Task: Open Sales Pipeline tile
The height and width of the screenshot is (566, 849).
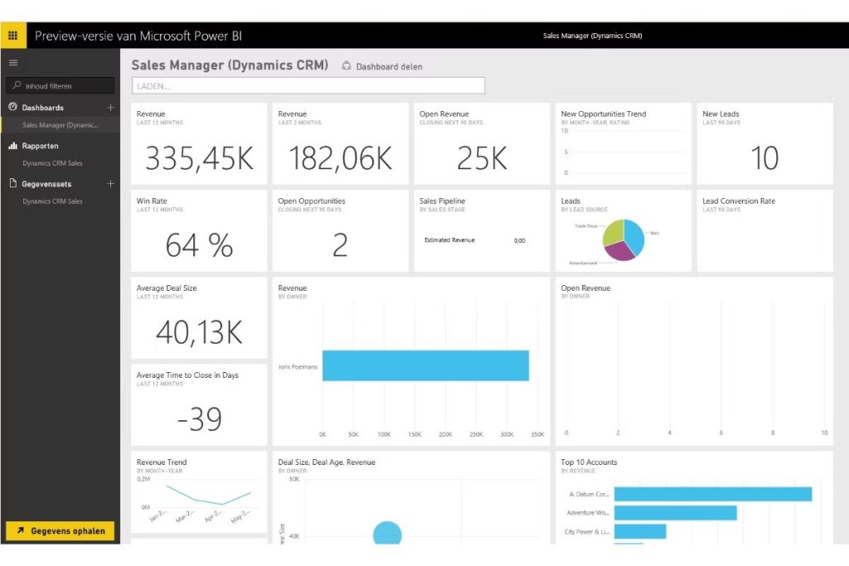Action: pos(482,230)
